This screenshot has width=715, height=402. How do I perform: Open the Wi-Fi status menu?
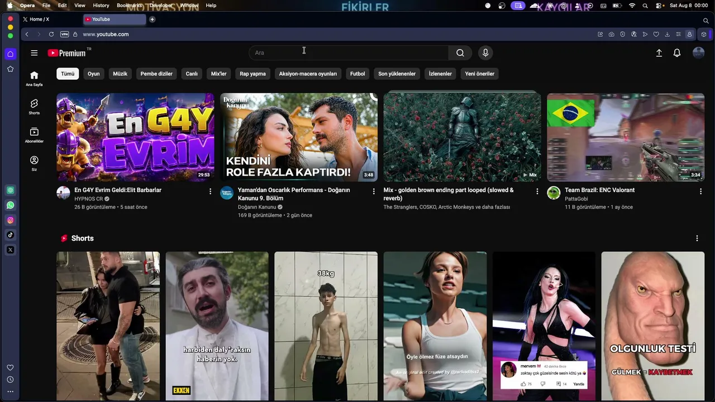point(632,6)
